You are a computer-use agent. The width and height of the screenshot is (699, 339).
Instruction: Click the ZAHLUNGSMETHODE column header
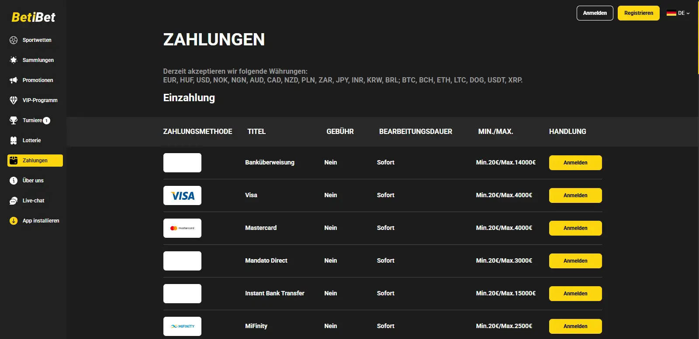point(197,131)
